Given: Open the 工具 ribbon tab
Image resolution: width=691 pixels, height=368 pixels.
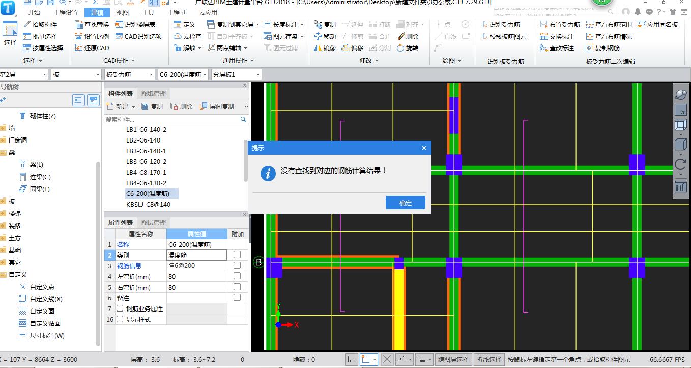Looking at the screenshot, I should tap(148, 12).
